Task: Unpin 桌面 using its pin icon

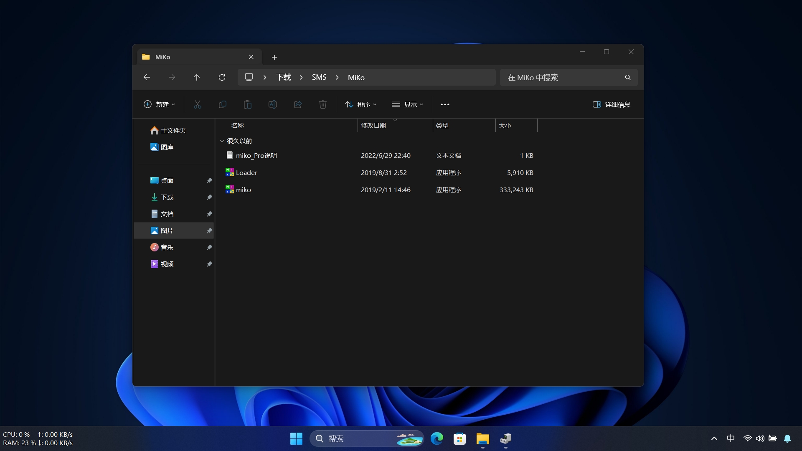Action: click(209, 181)
